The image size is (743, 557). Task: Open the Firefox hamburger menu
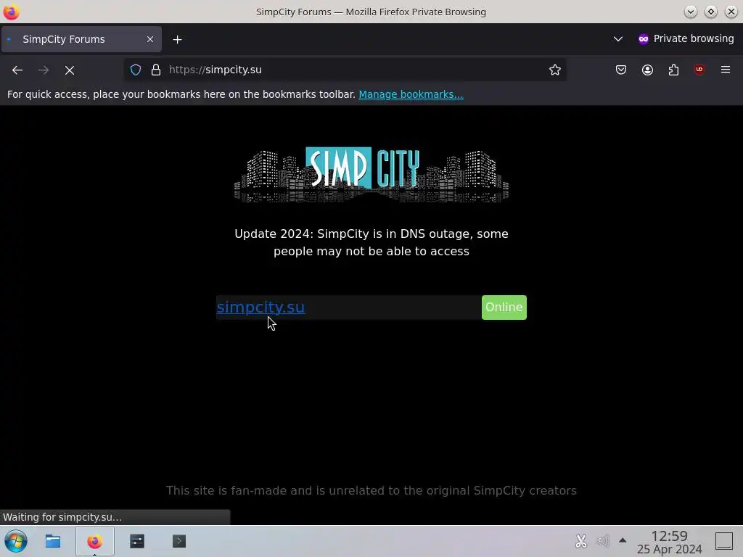pyautogui.click(x=726, y=70)
